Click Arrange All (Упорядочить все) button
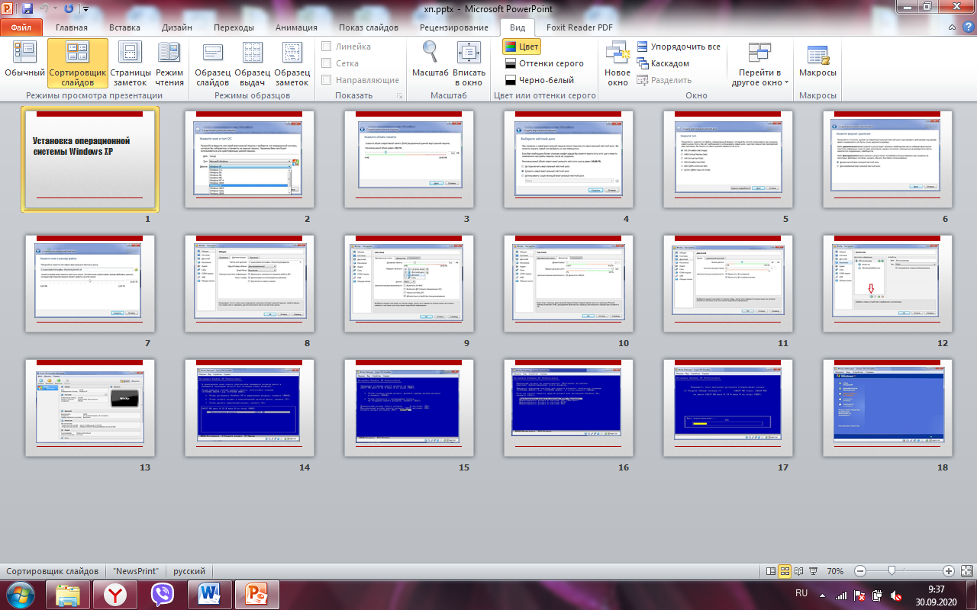 (x=679, y=47)
